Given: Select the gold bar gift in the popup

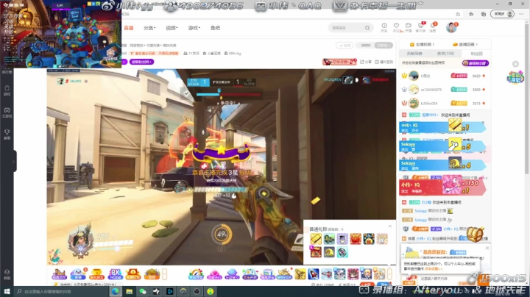Looking at the screenshot, I should coord(316,239).
